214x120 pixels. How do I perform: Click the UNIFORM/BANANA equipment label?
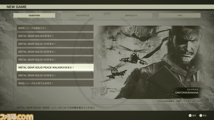187,93
